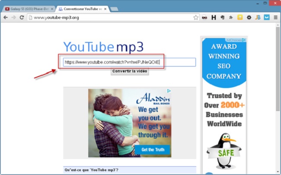This screenshot has height=175, width=281.
Task: Click the SAFE penguin ad graphic
Action: click(x=224, y=151)
